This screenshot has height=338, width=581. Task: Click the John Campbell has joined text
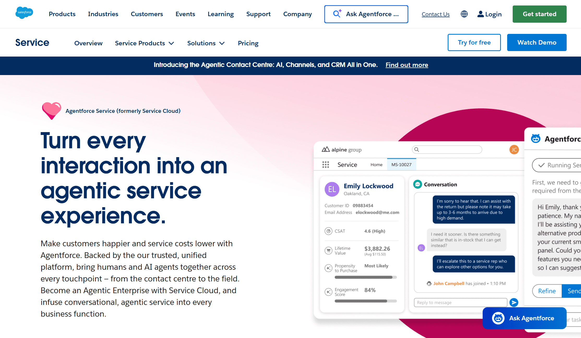(x=469, y=284)
